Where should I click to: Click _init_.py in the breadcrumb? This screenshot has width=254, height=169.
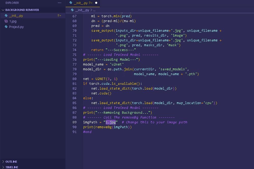(82, 10)
